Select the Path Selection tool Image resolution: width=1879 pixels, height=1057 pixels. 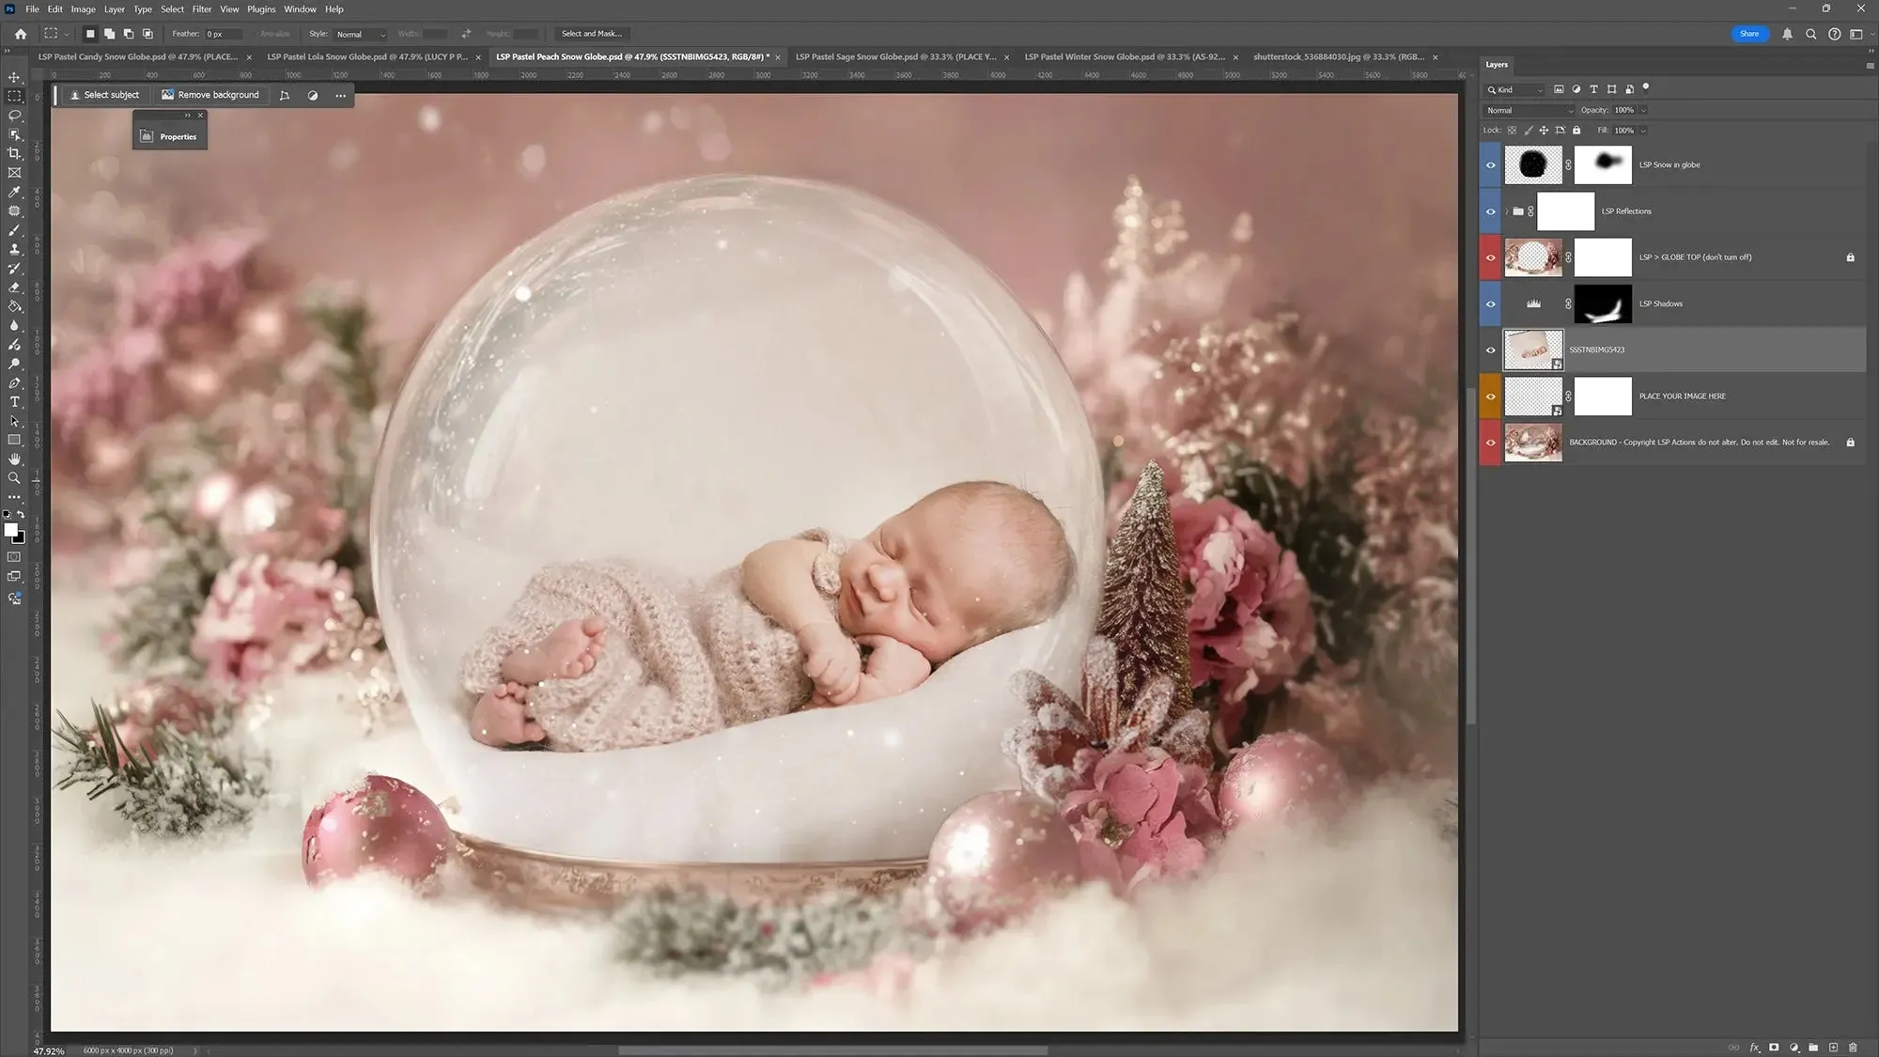pyautogui.click(x=14, y=421)
